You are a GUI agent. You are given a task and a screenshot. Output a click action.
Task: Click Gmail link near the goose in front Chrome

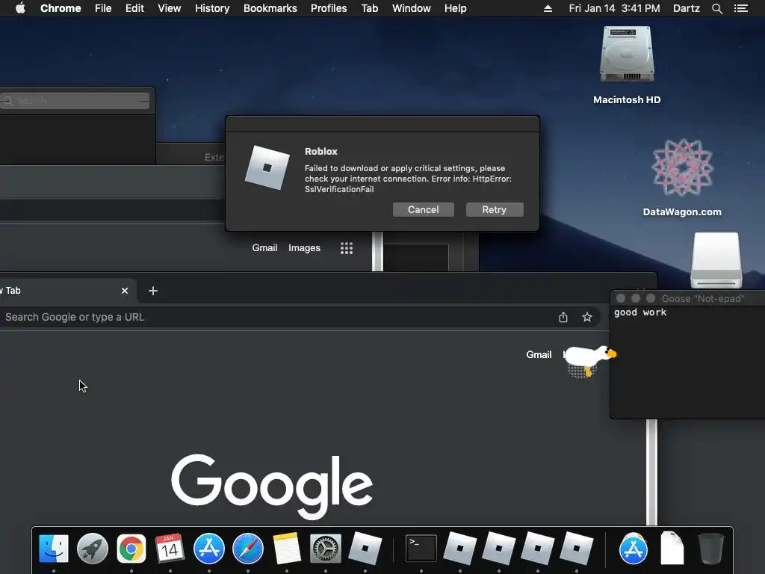coord(539,355)
